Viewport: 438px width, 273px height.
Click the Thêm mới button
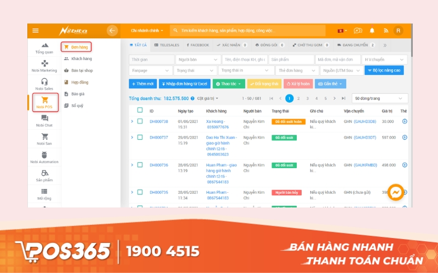click(143, 84)
